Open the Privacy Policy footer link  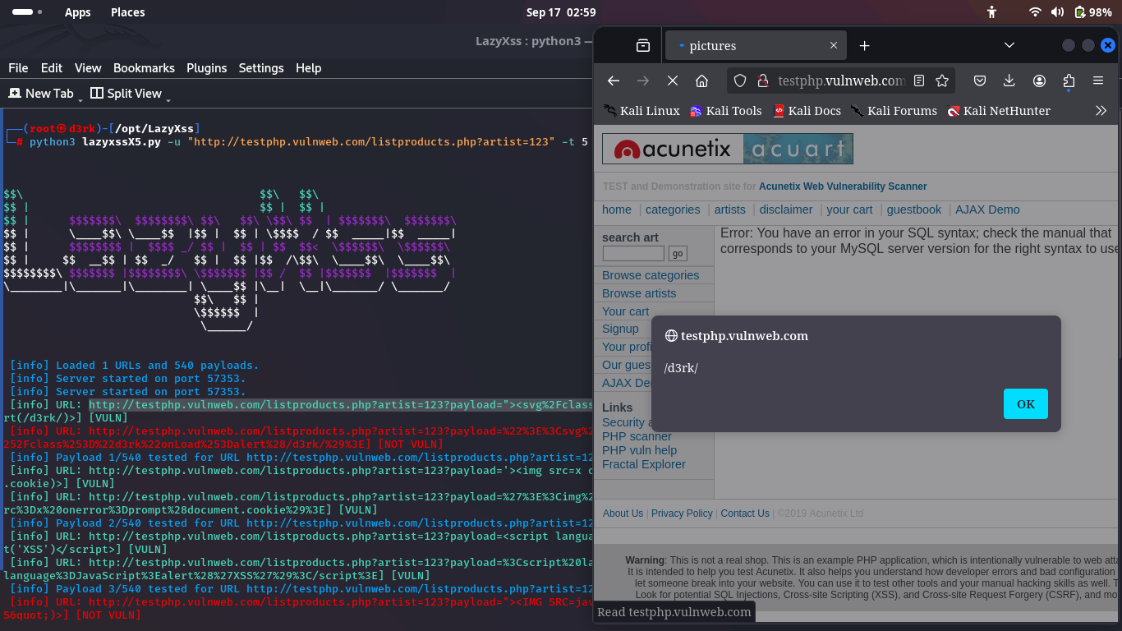(x=682, y=514)
